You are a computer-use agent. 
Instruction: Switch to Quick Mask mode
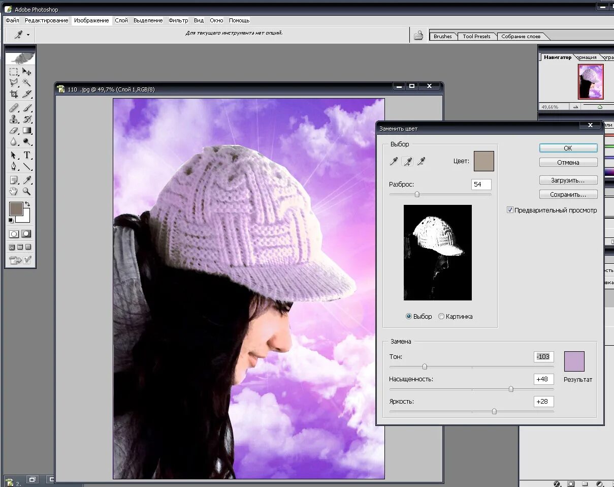26,234
